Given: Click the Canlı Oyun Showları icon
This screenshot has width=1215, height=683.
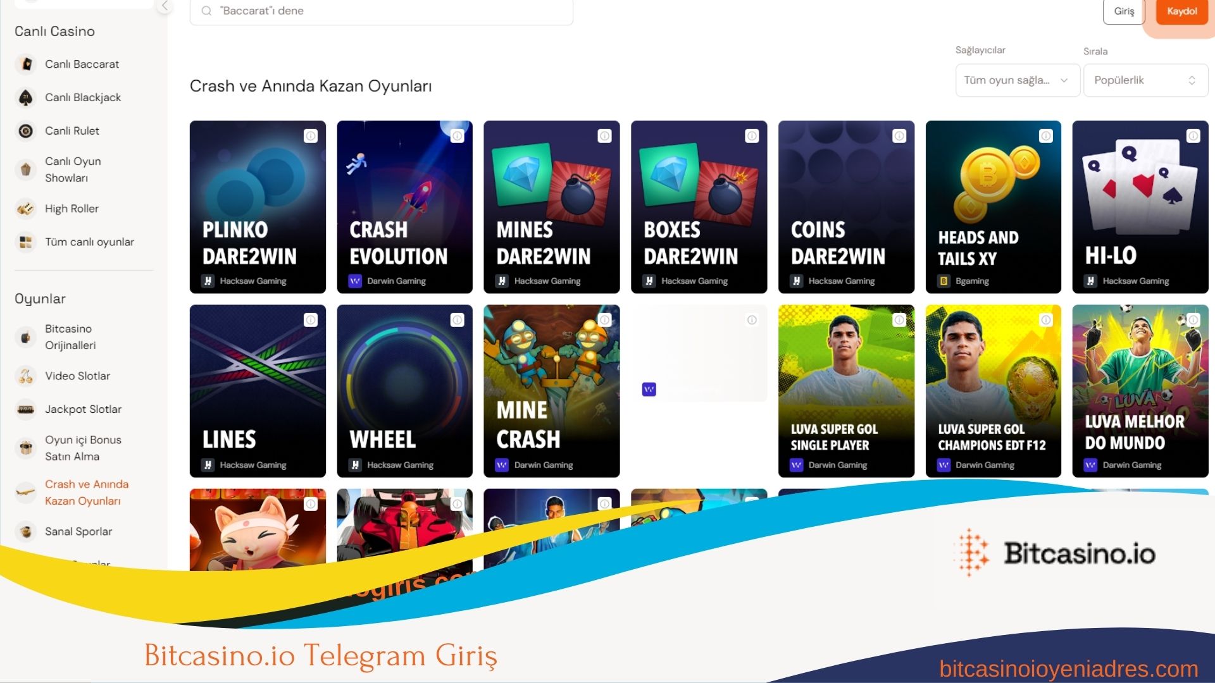Looking at the screenshot, I should (x=26, y=169).
